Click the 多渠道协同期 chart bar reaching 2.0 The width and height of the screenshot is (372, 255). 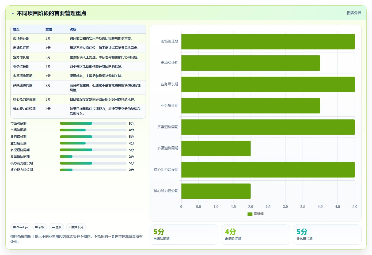216,149
